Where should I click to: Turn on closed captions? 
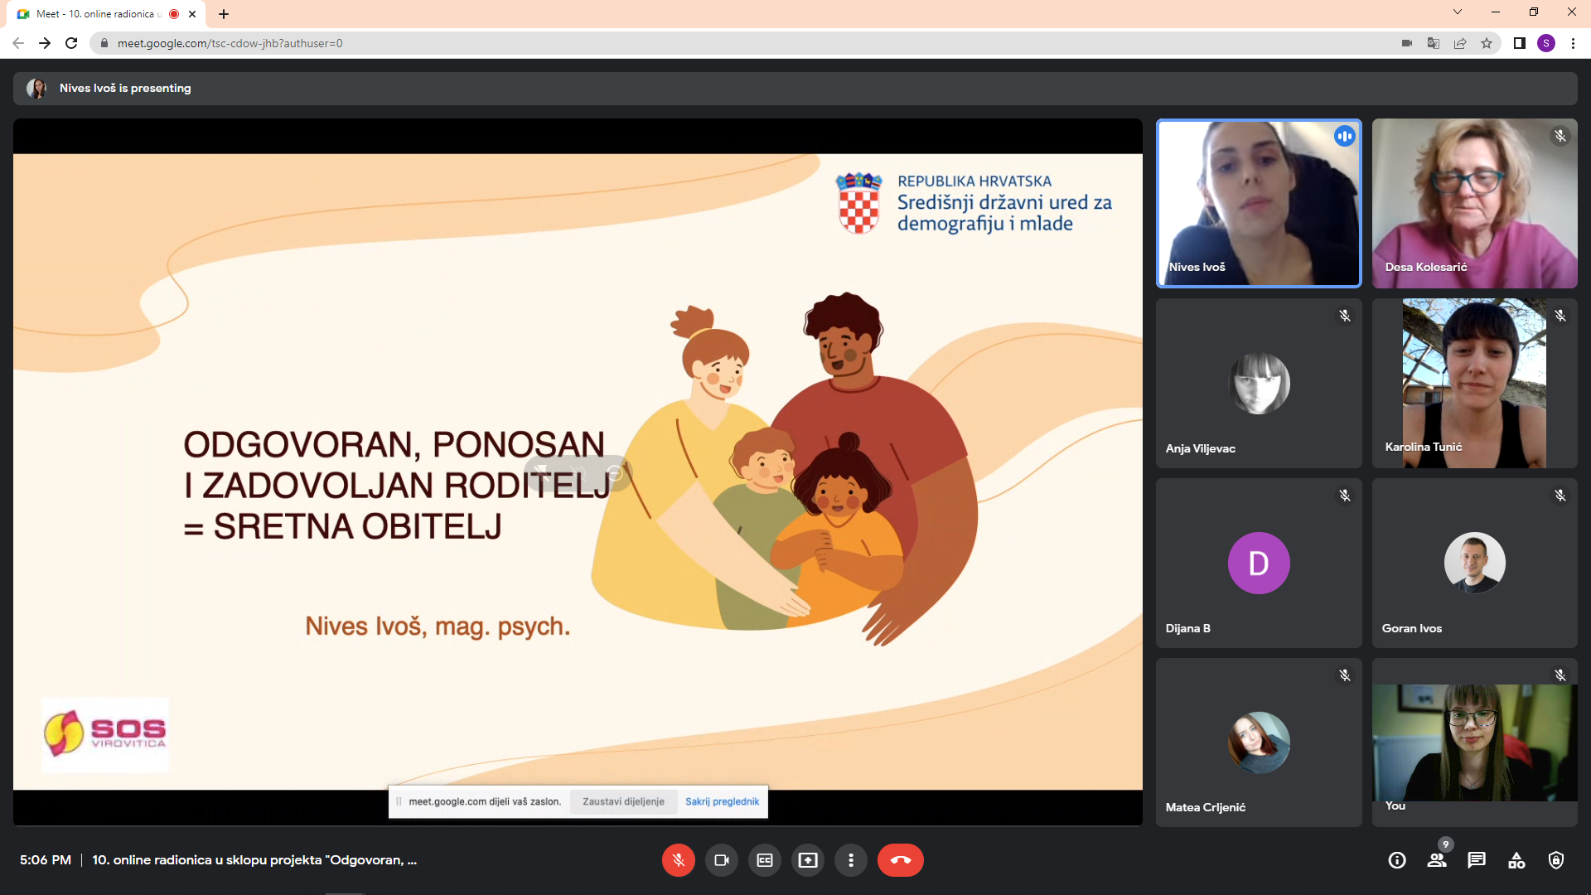click(764, 860)
